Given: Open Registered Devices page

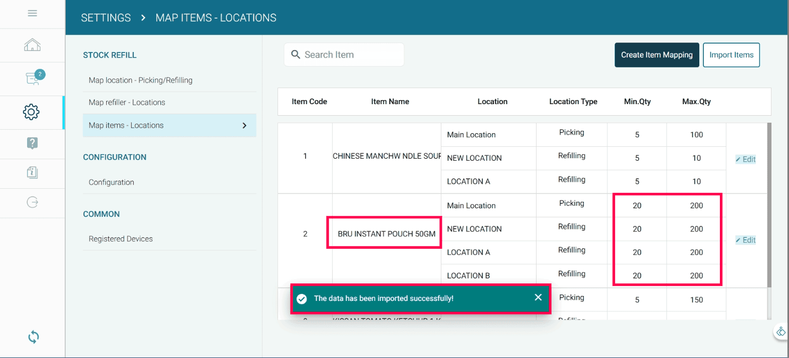Looking at the screenshot, I should [121, 239].
